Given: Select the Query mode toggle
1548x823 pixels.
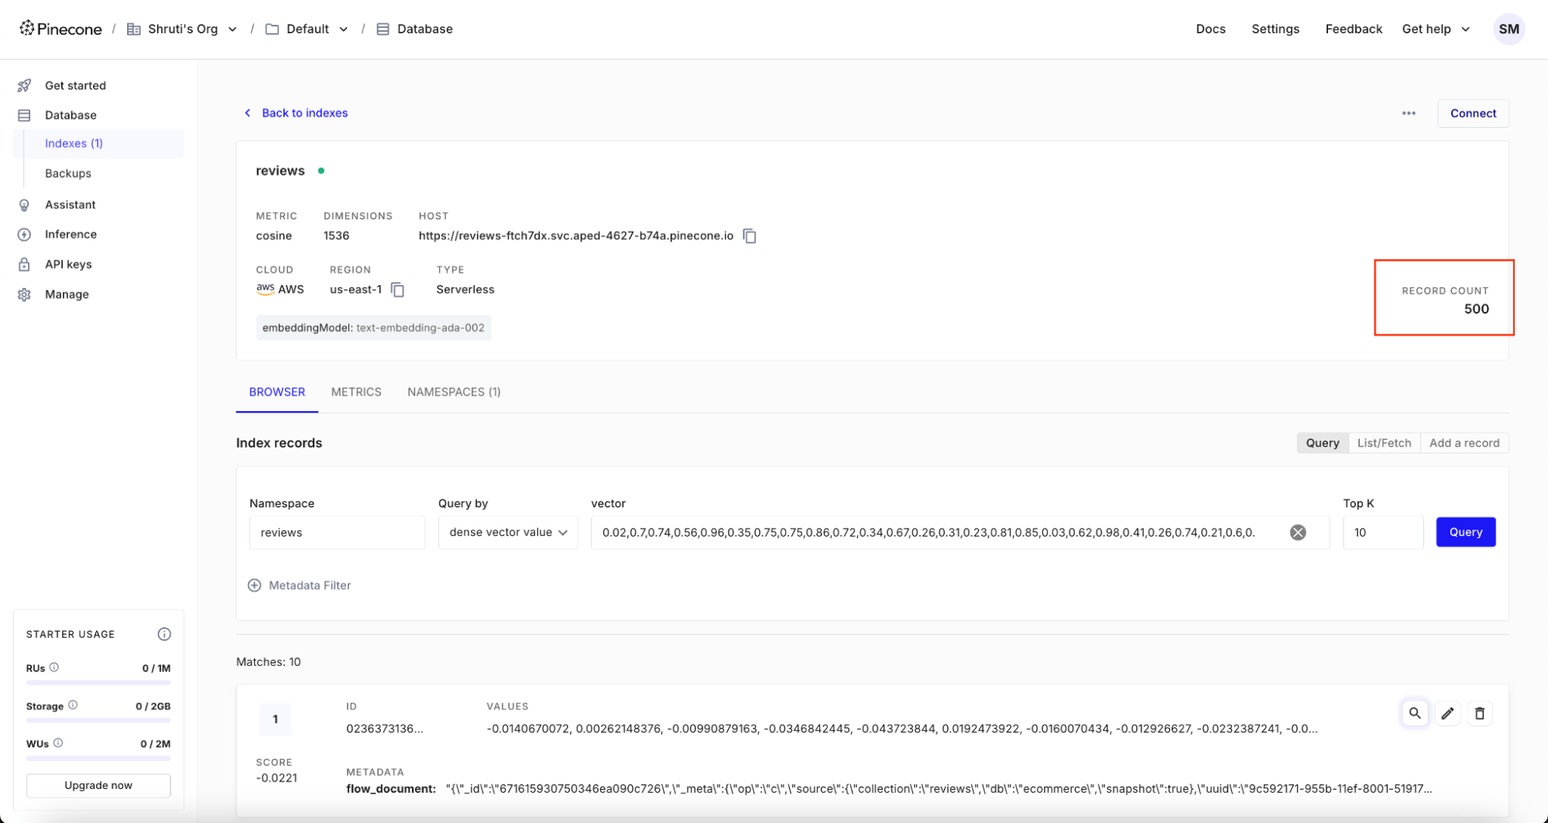Looking at the screenshot, I should pyautogui.click(x=1323, y=443).
